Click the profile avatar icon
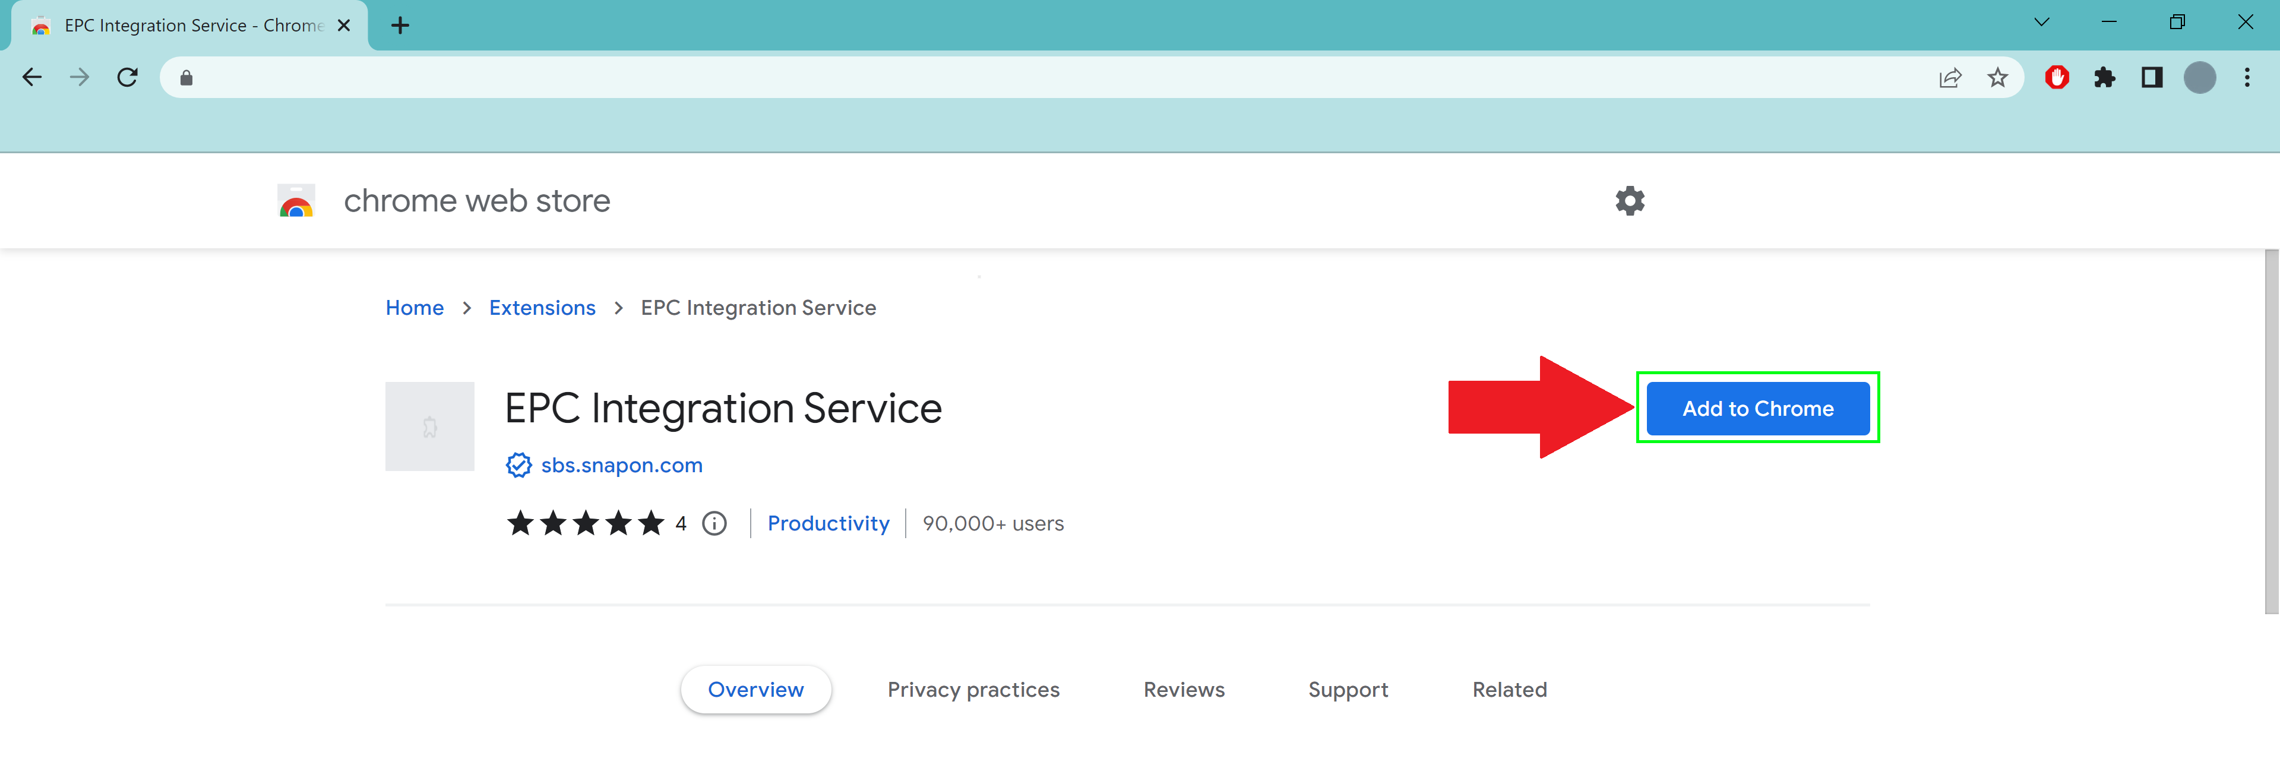This screenshot has height=771, width=2280. tap(2199, 78)
